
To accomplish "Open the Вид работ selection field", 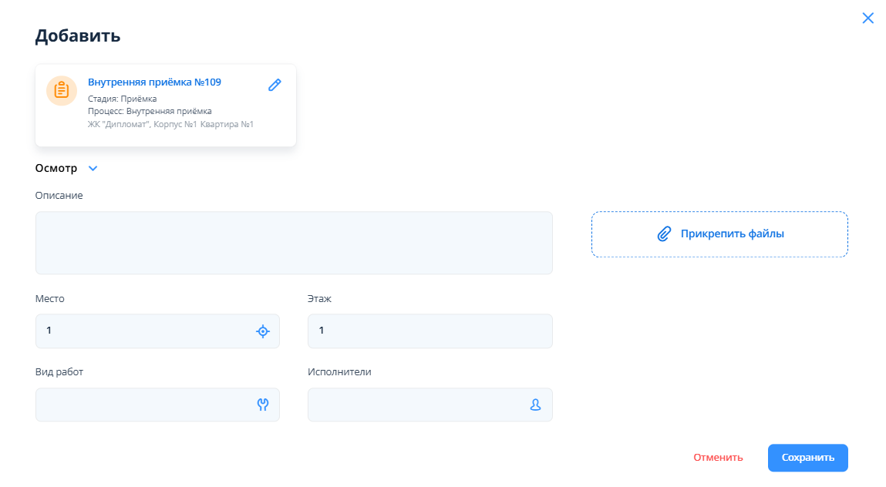I will tap(143, 405).
